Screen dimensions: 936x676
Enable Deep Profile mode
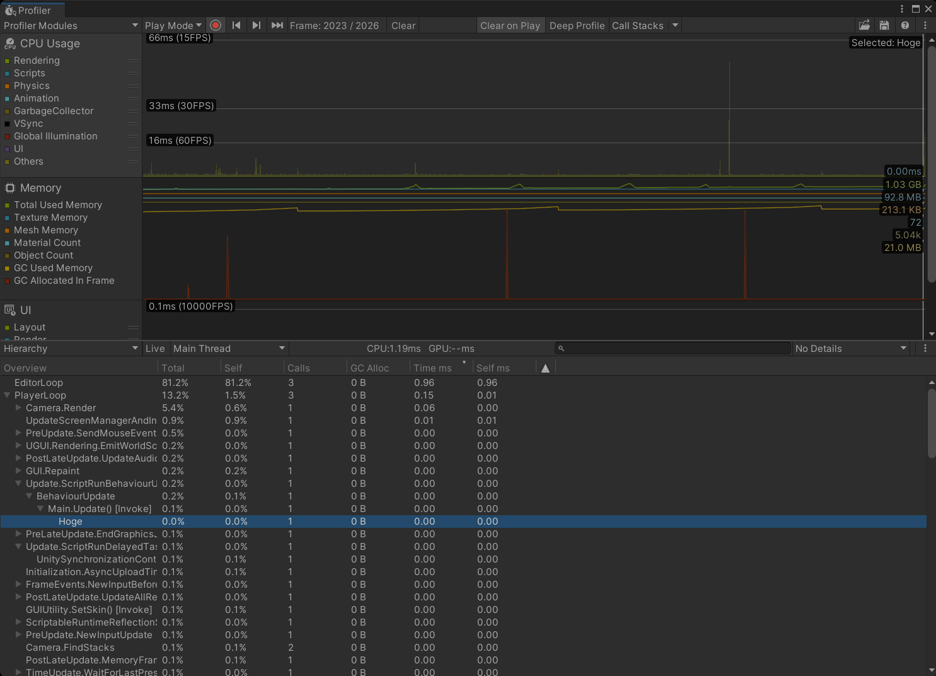pos(577,25)
